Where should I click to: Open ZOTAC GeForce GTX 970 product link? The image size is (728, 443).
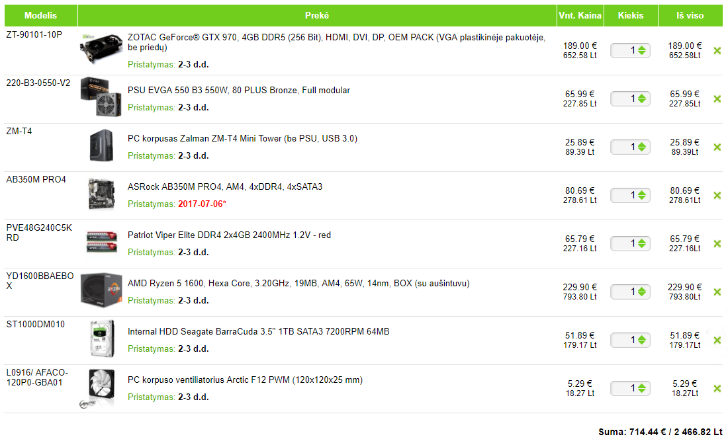coord(336,42)
